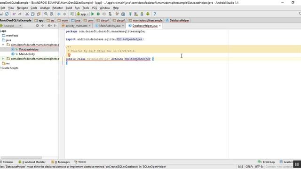Click the Project Structure icon

tap(123, 14)
